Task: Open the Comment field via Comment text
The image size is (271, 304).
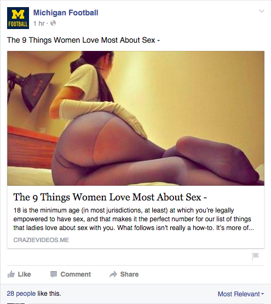Action: [76, 274]
